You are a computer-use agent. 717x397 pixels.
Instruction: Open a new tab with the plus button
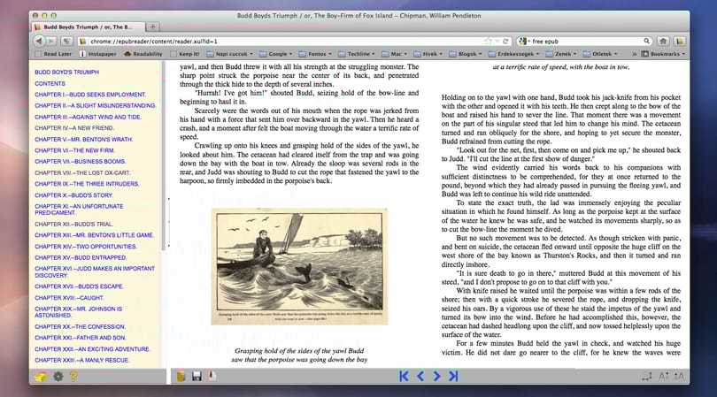[153, 27]
